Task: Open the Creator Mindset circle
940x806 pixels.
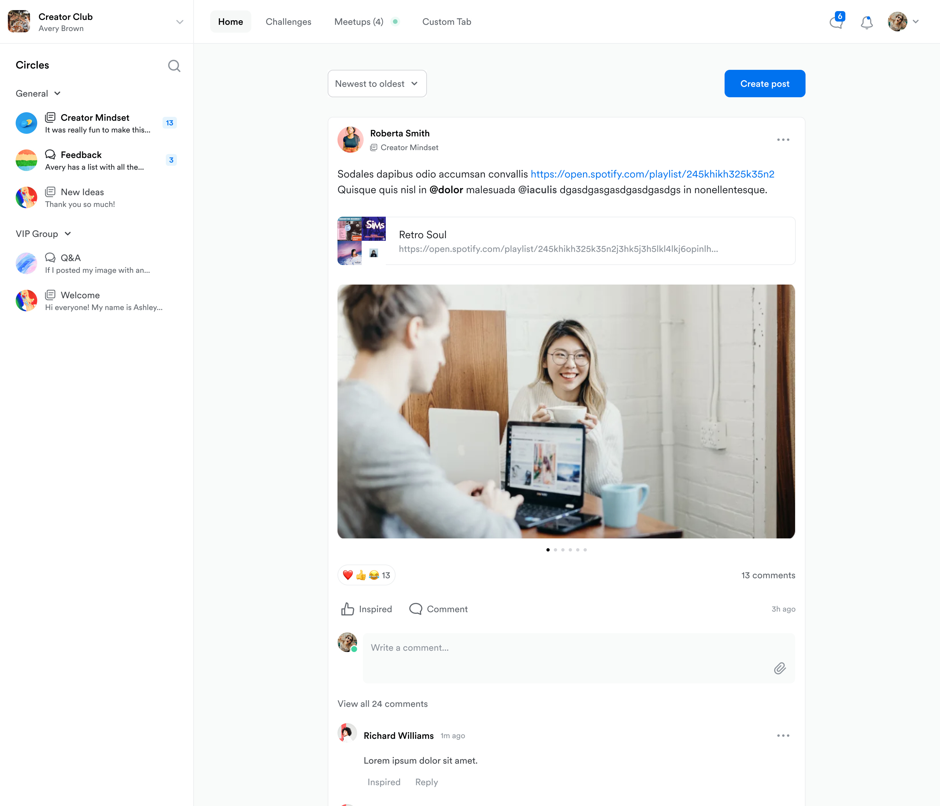Action: click(x=96, y=123)
